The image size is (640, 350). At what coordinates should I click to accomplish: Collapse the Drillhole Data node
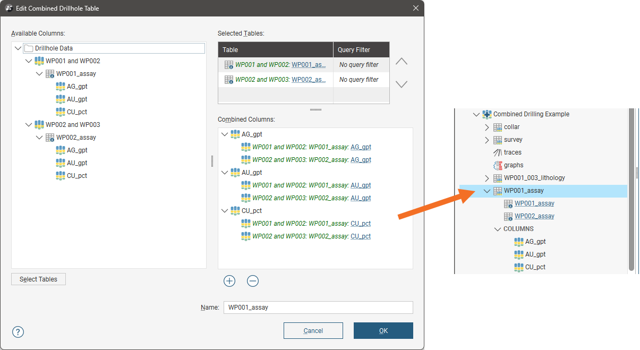coord(18,48)
